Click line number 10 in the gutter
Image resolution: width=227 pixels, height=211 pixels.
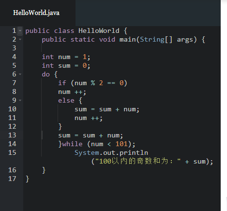pyautogui.click(x=12, y=109)
